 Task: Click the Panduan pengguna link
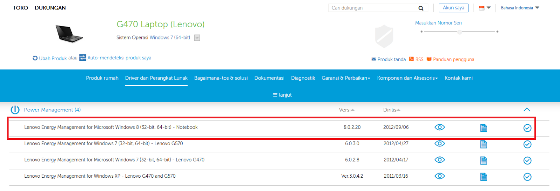point(454,59)
